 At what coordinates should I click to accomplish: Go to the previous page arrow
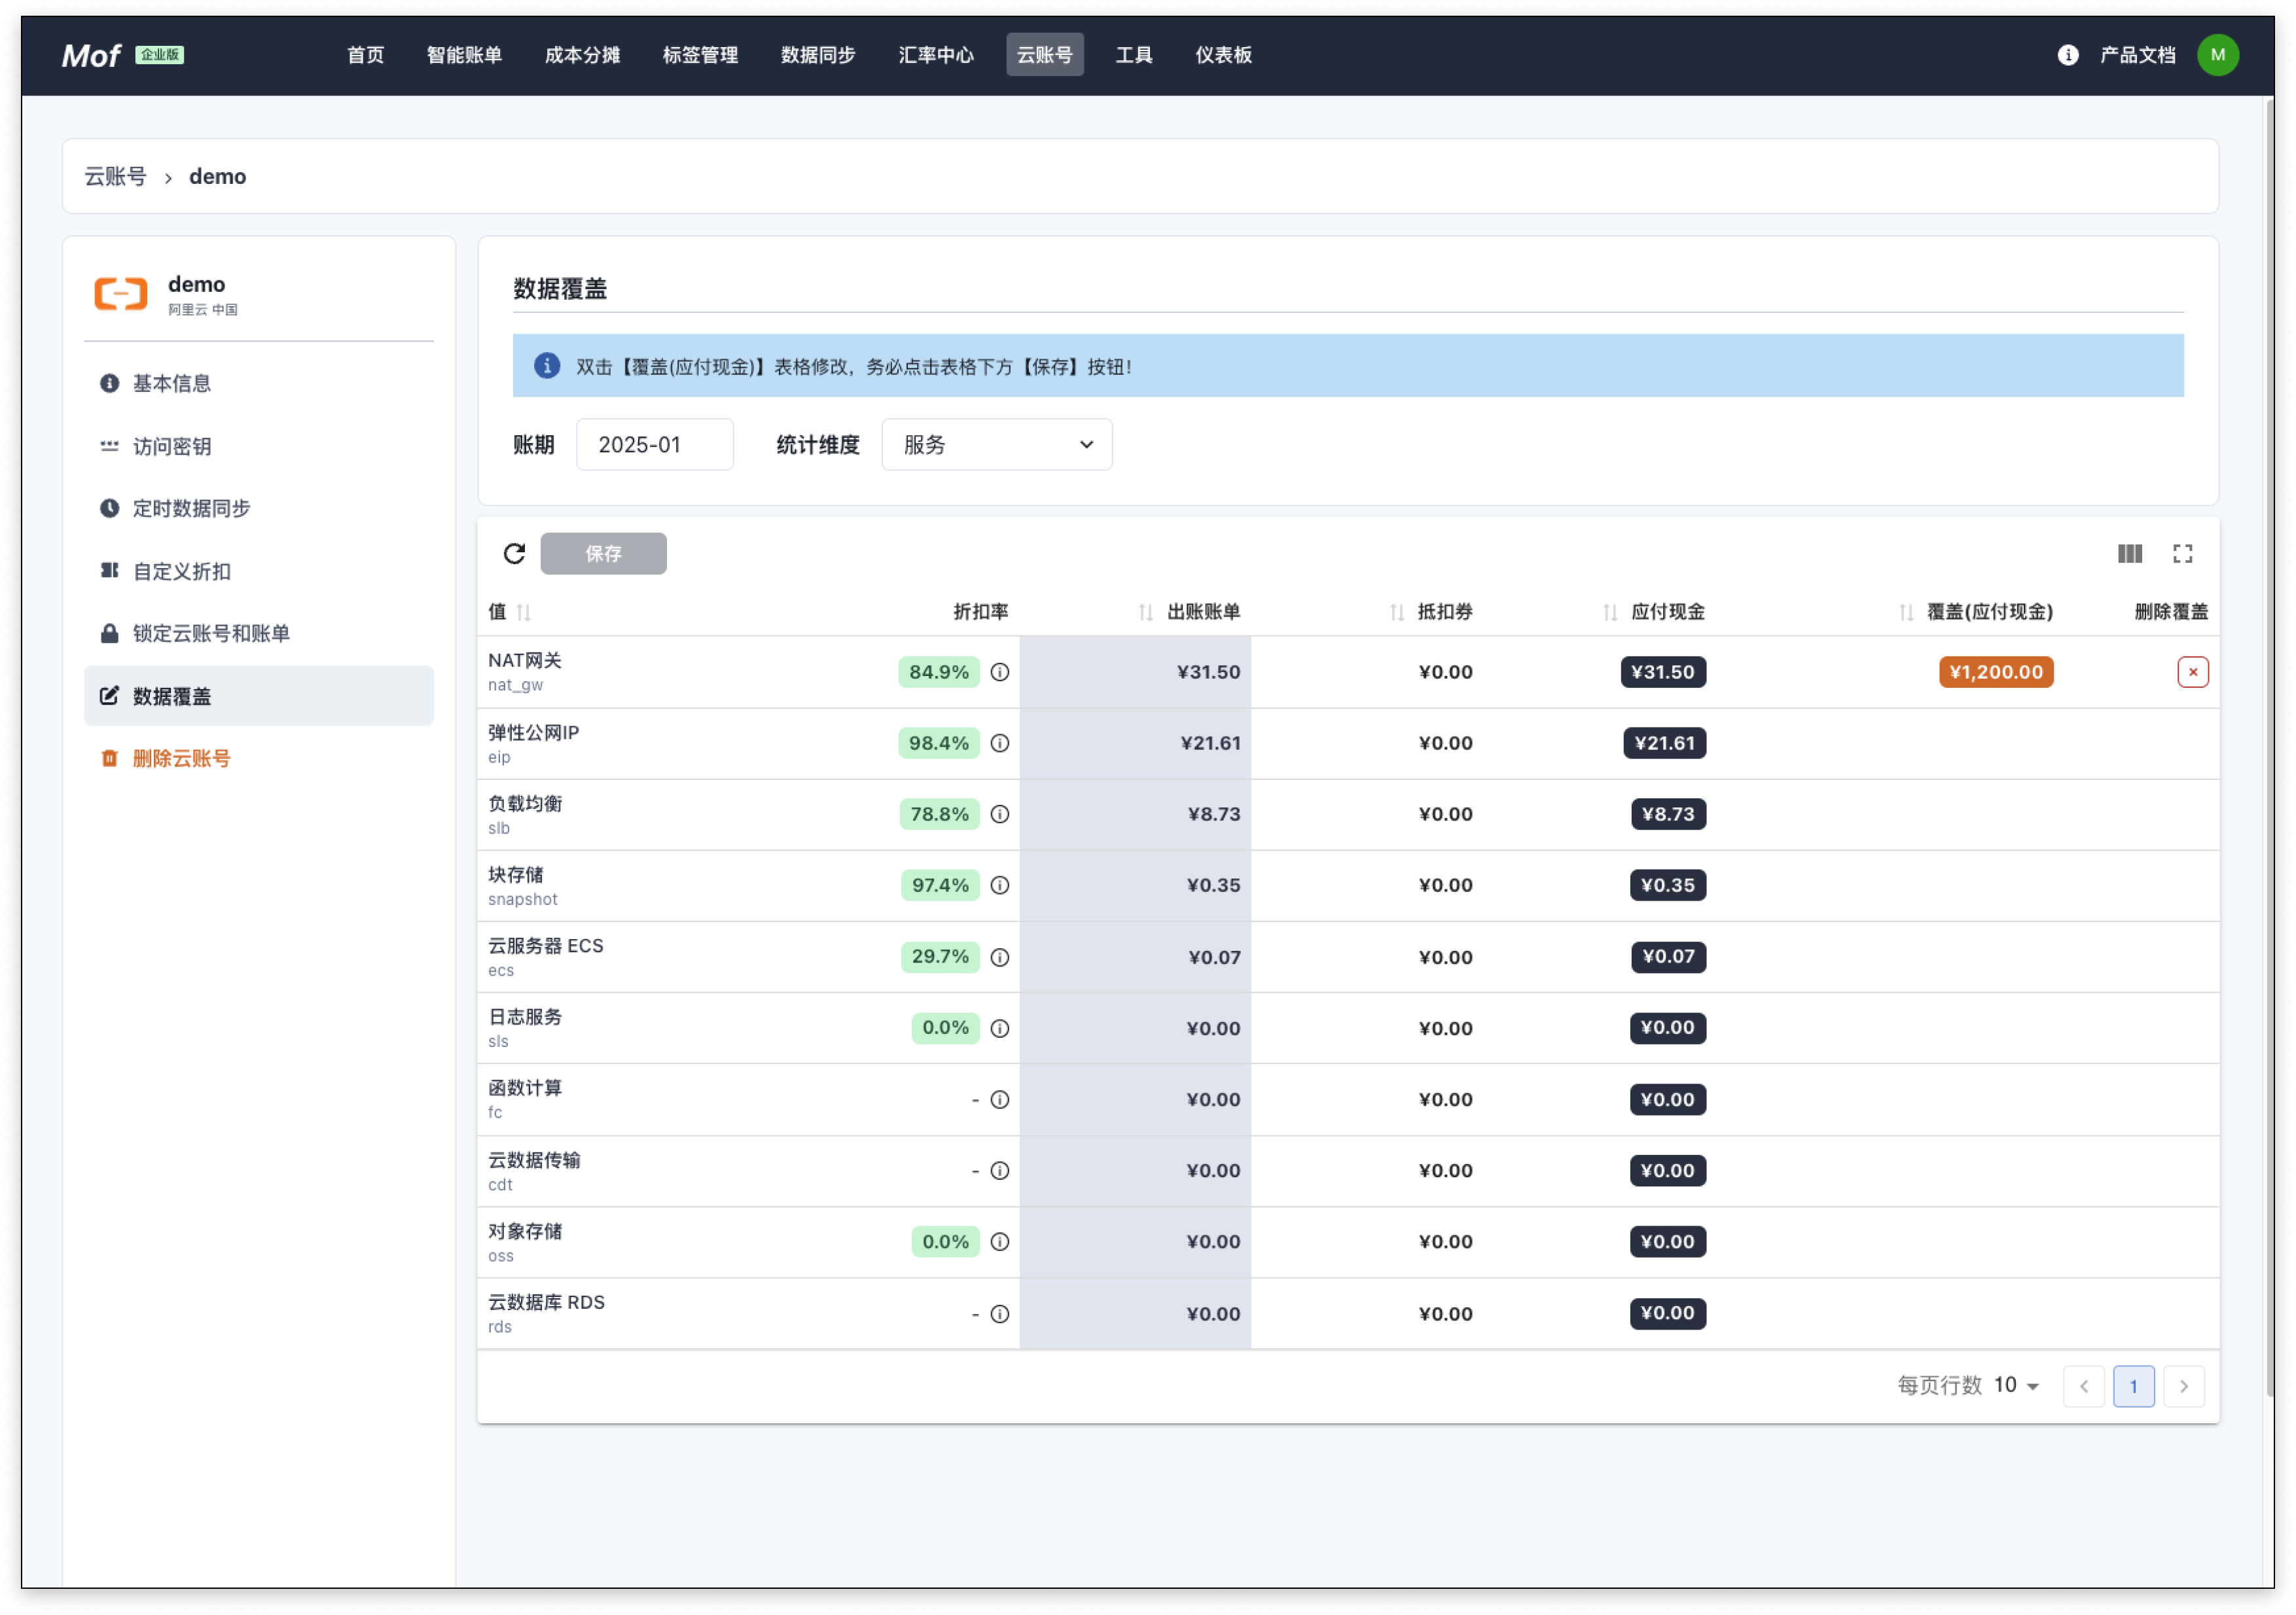[2084, 1386]
